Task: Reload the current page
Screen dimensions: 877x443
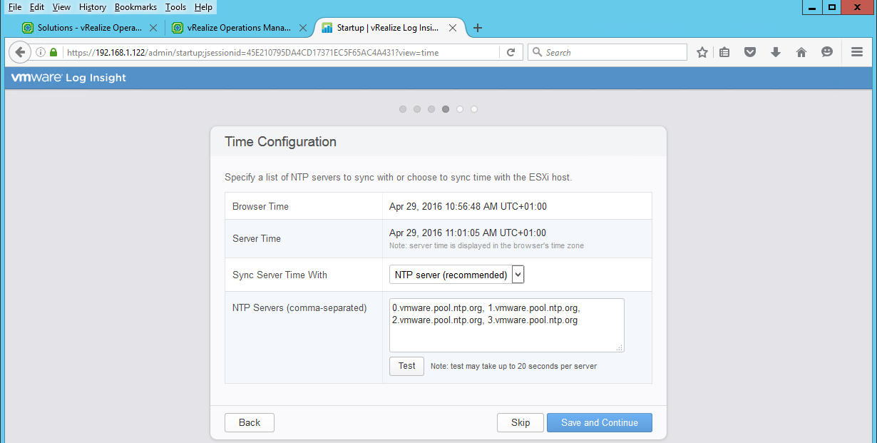Action: click(x=511, y=52)
